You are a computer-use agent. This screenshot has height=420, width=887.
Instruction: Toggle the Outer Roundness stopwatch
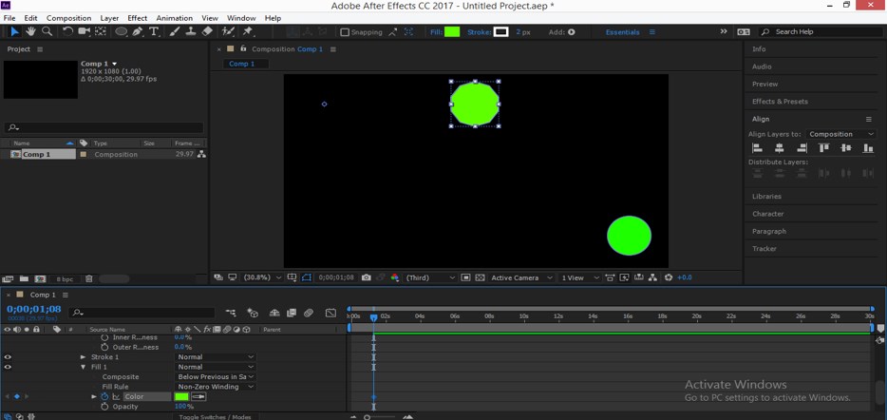(x=104, y=347)
